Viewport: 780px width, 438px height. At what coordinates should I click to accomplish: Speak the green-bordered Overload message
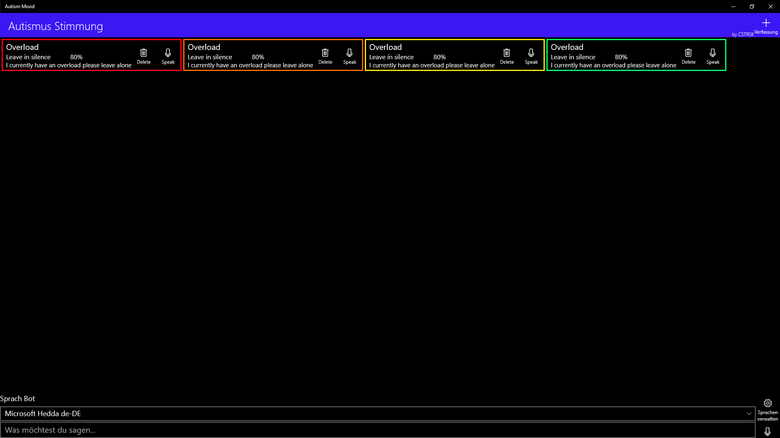pyautogui.click(x=713, y=56)
